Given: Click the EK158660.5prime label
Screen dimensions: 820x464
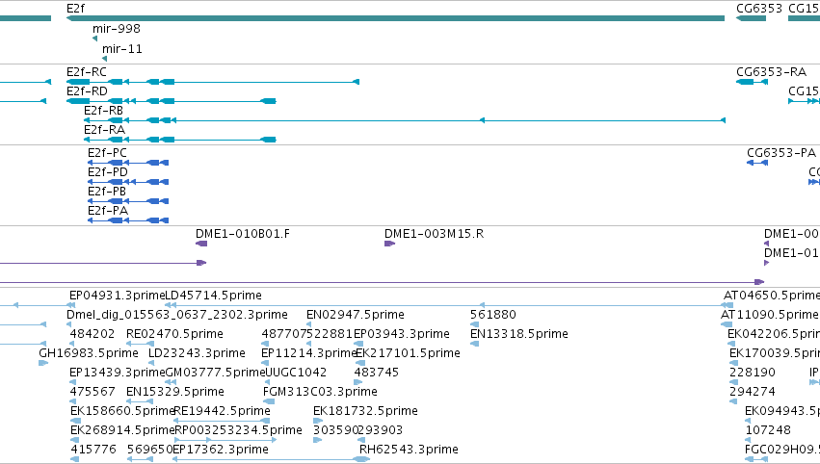Looking at the screenshot, I should click(122, 411).
